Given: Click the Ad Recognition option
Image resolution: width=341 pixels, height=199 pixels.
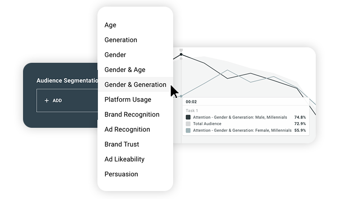Looking at the screenshot, I should pos(127,130).
